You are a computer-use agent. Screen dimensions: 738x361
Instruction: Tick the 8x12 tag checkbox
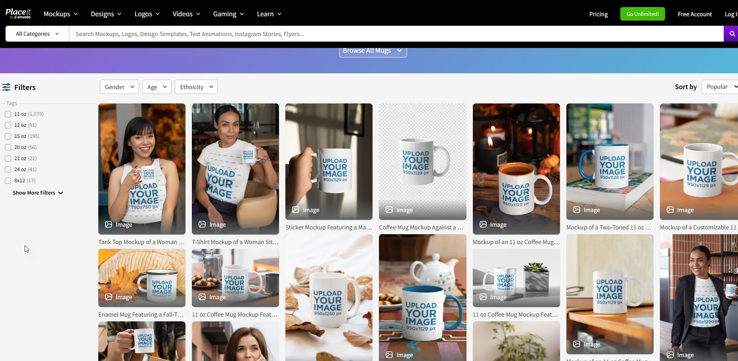[x=8, y=181]
